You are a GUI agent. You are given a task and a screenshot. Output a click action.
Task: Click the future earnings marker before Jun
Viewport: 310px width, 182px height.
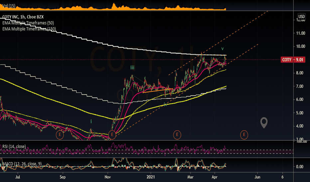[x=244, y=135]
